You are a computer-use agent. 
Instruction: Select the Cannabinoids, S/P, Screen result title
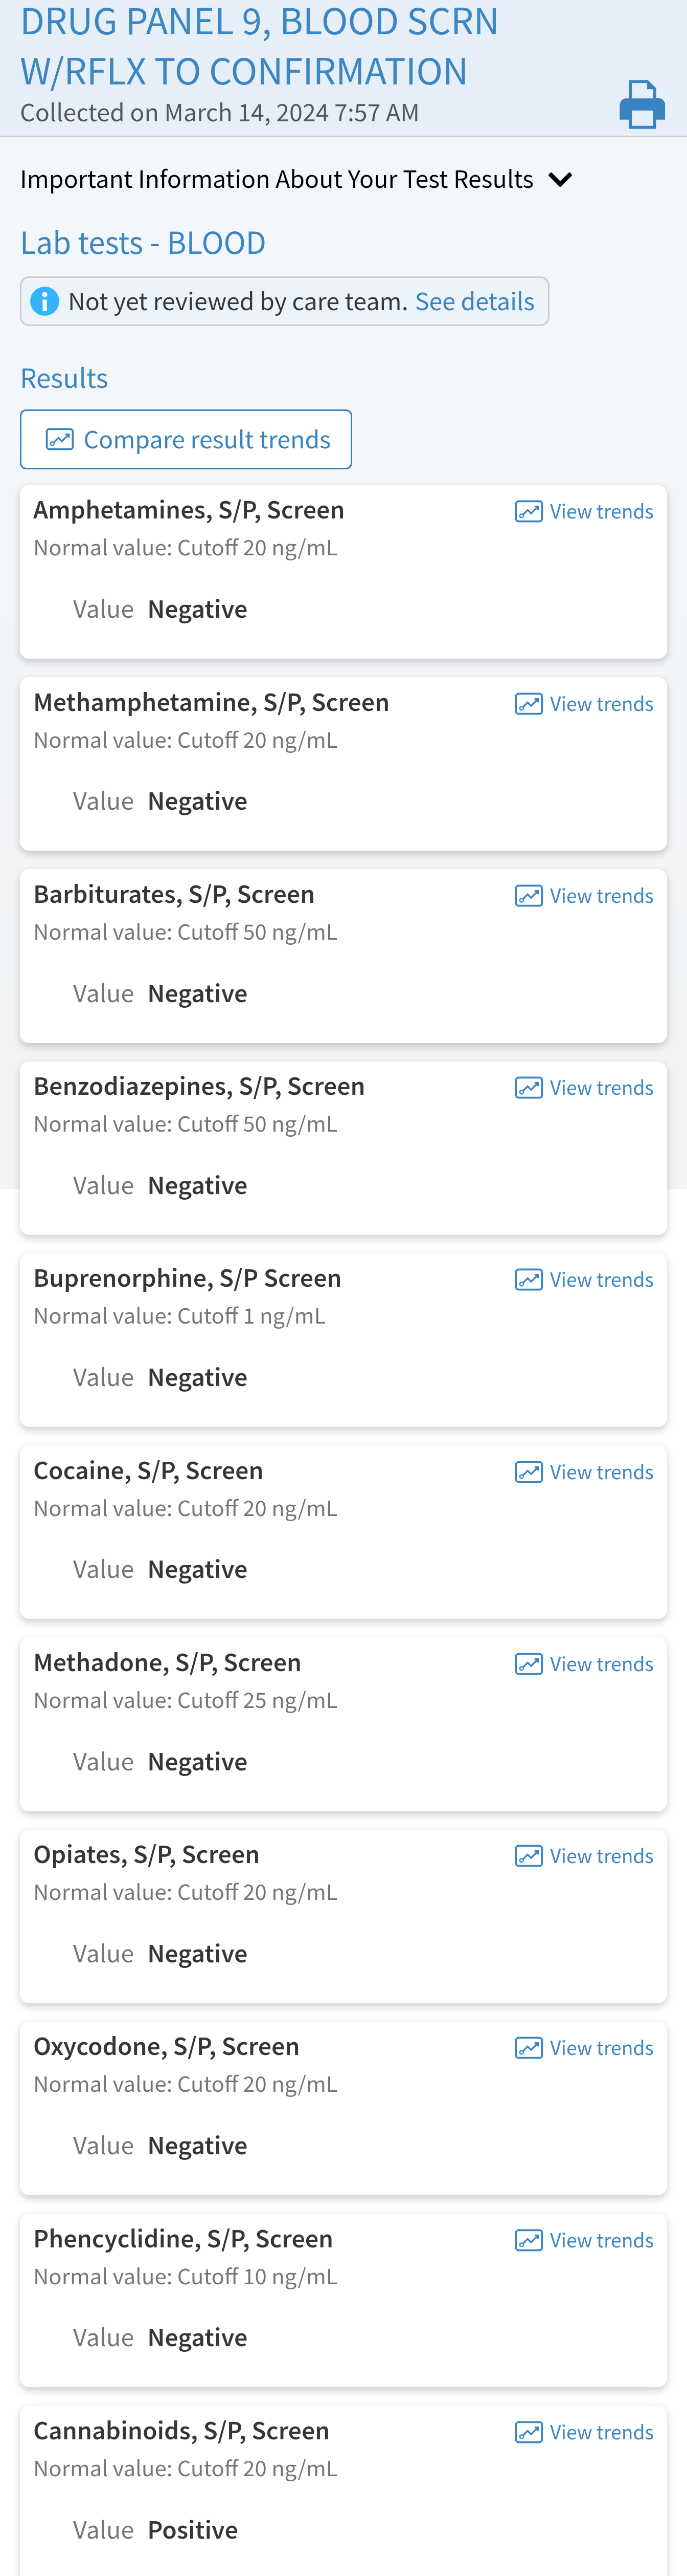click(182, 2431)
